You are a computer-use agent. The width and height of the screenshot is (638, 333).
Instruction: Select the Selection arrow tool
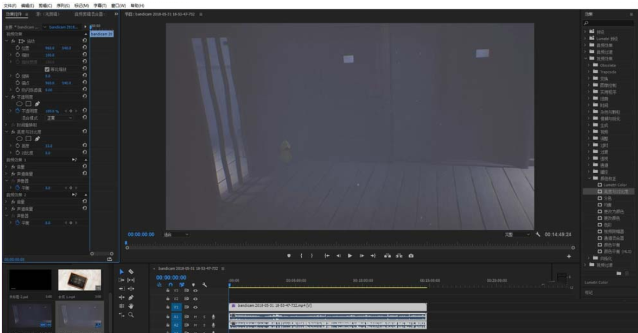click(x=122, y=271)
